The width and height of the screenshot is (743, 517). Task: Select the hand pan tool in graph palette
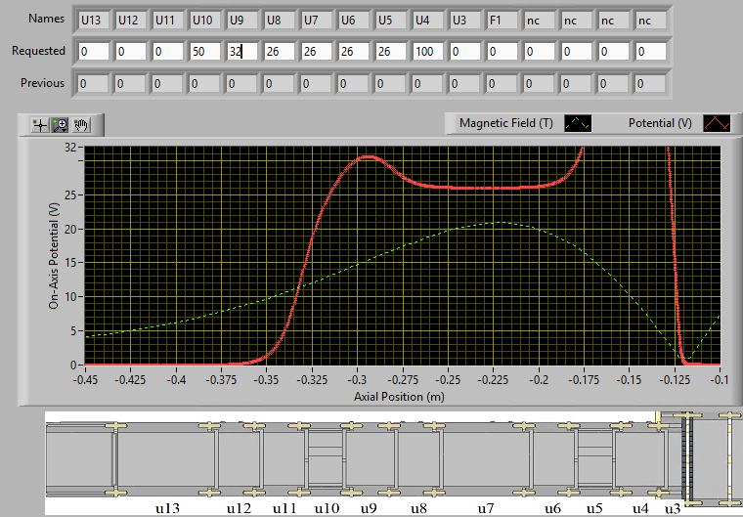(x=81, y=125)
